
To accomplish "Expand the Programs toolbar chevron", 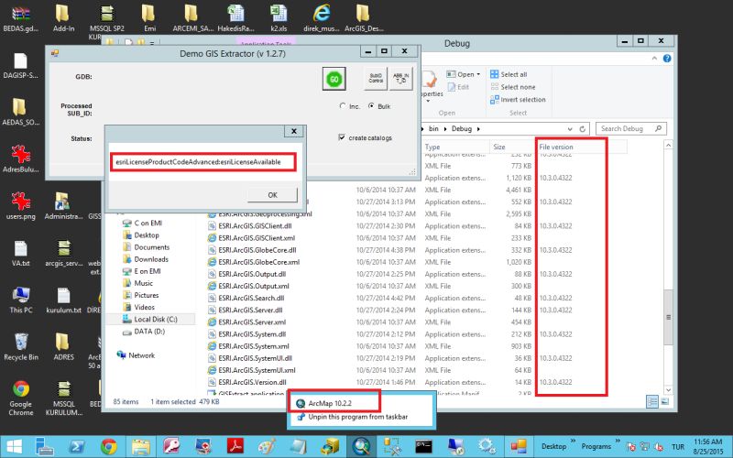I will point(618,442).
